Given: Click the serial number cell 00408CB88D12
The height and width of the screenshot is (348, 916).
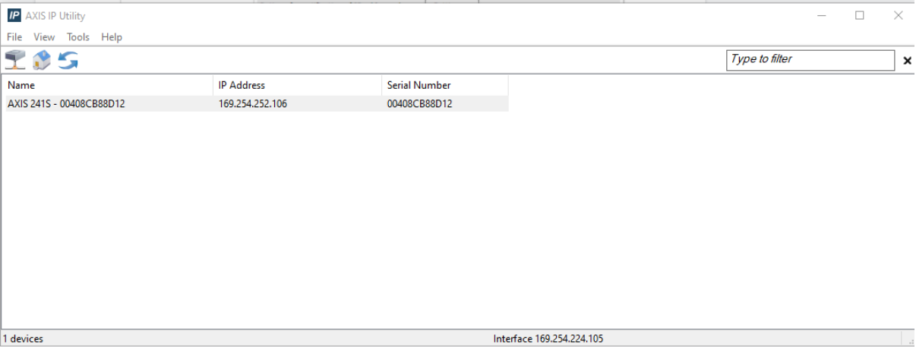Looking at the screenshot, I should pyautogui.click(x=419, y=104).
